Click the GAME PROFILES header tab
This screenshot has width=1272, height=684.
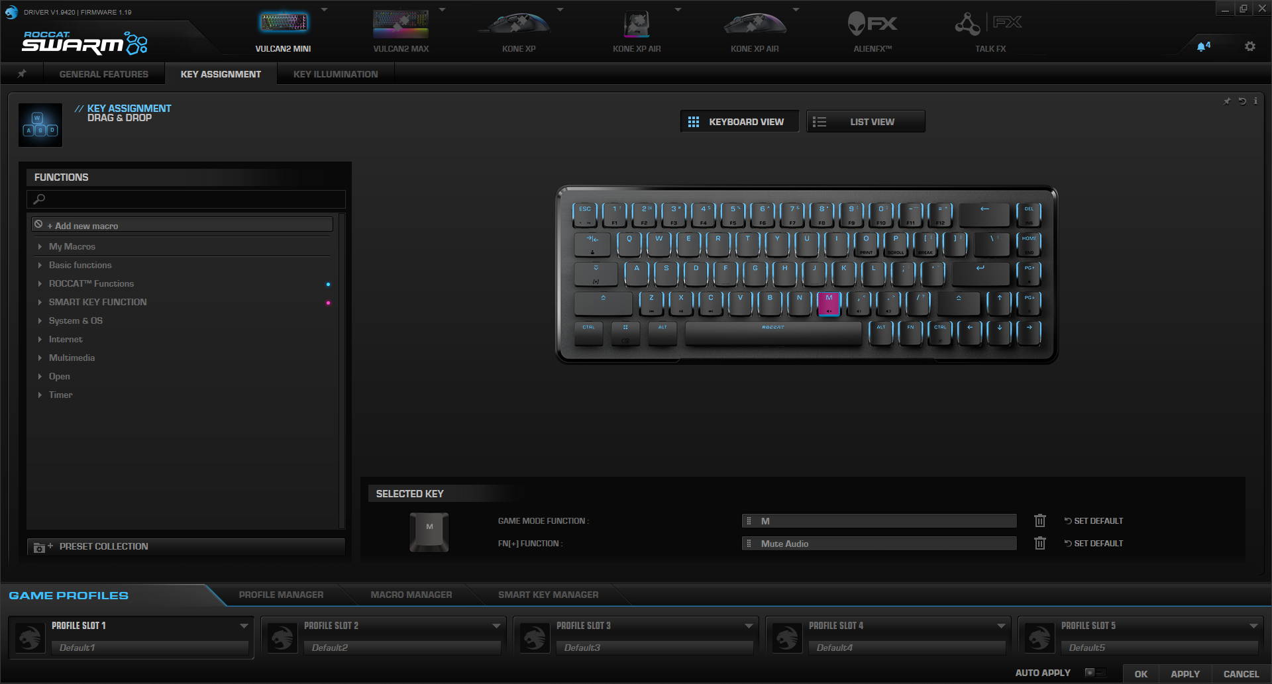pyautogui.click(x=69, y=595)
